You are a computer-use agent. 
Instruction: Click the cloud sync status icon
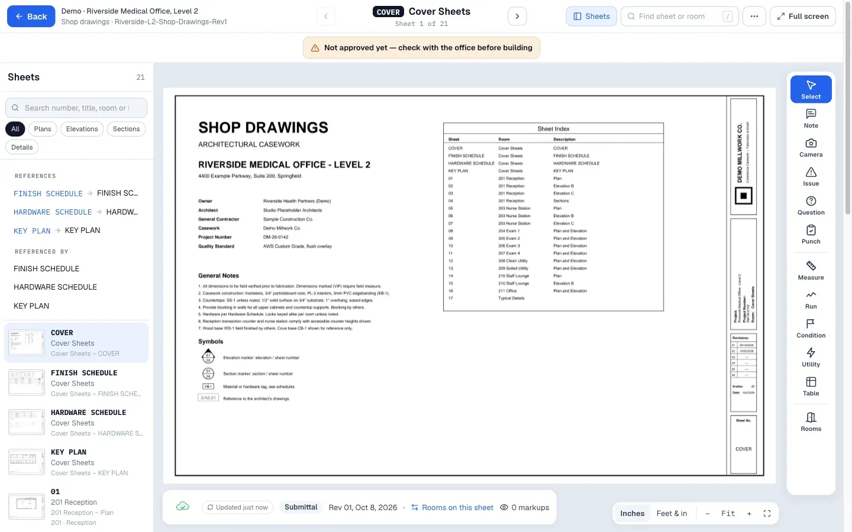tap(183, 507)
